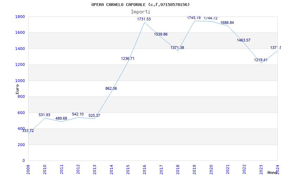The height and width of the screenshot is (176, 281).
Task: Click the data label 333.72
Action: [x=28, y=131]
